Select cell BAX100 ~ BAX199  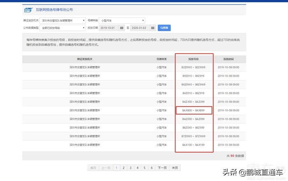click(193, 145)
